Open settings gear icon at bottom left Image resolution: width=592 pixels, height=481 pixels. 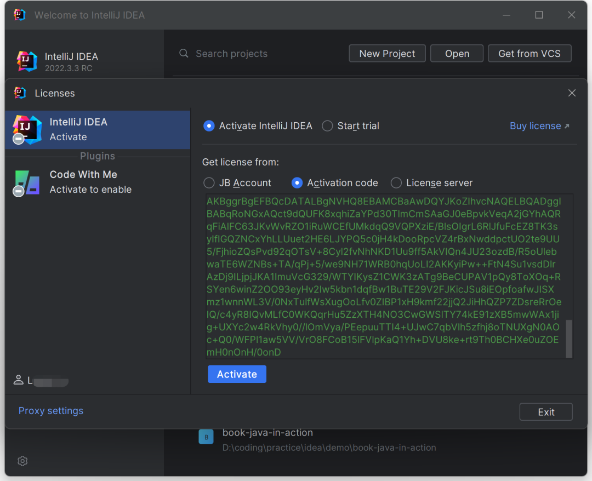pos(22,461)
